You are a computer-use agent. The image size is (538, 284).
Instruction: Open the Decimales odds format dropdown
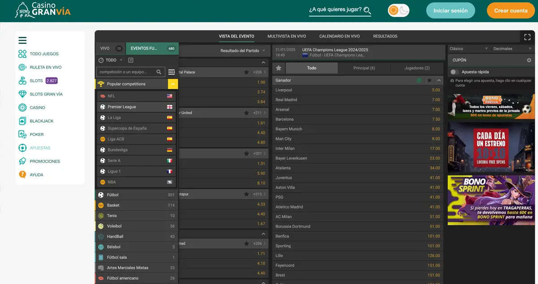[512, 48]
